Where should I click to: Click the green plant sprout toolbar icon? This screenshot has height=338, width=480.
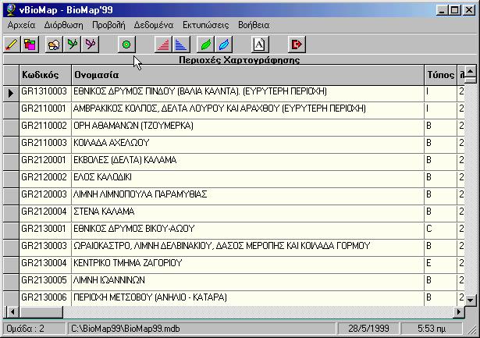pyautogui.click(x=73, y=44)
